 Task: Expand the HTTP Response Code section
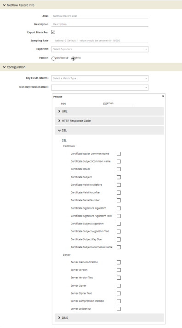point(109,121)
